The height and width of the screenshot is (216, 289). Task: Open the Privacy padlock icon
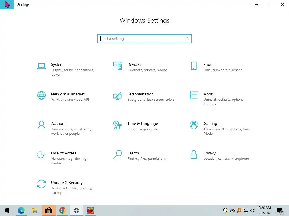click(194, 154)
